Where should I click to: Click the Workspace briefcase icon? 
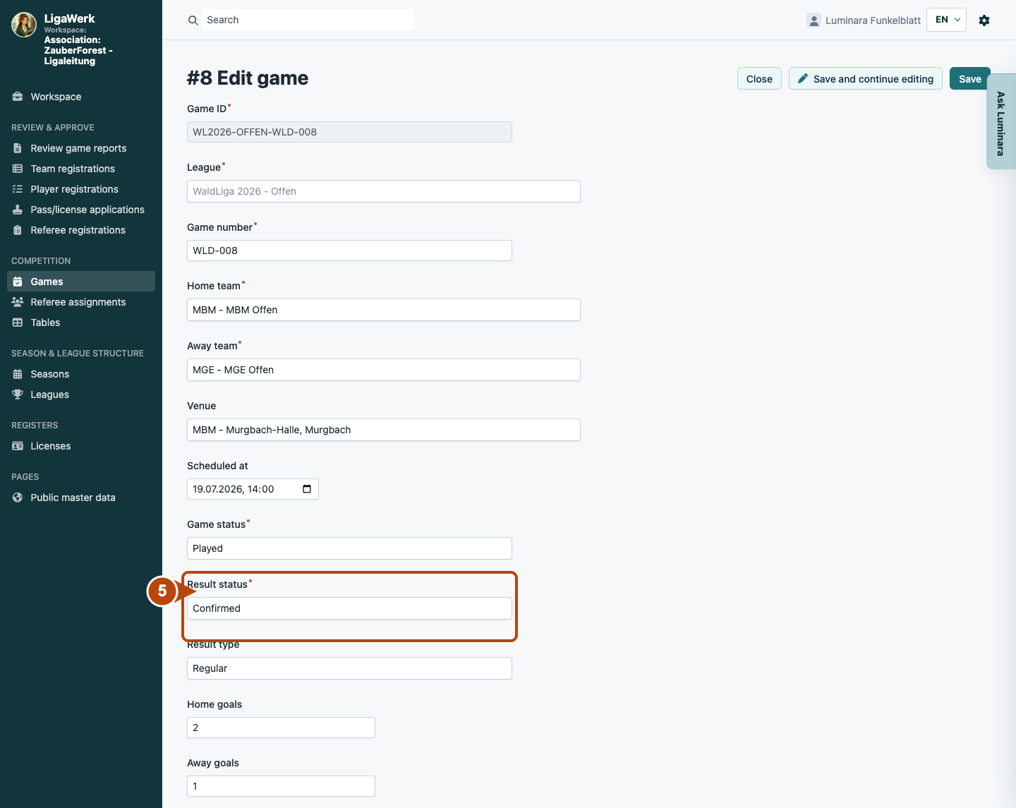pos(18,97)
